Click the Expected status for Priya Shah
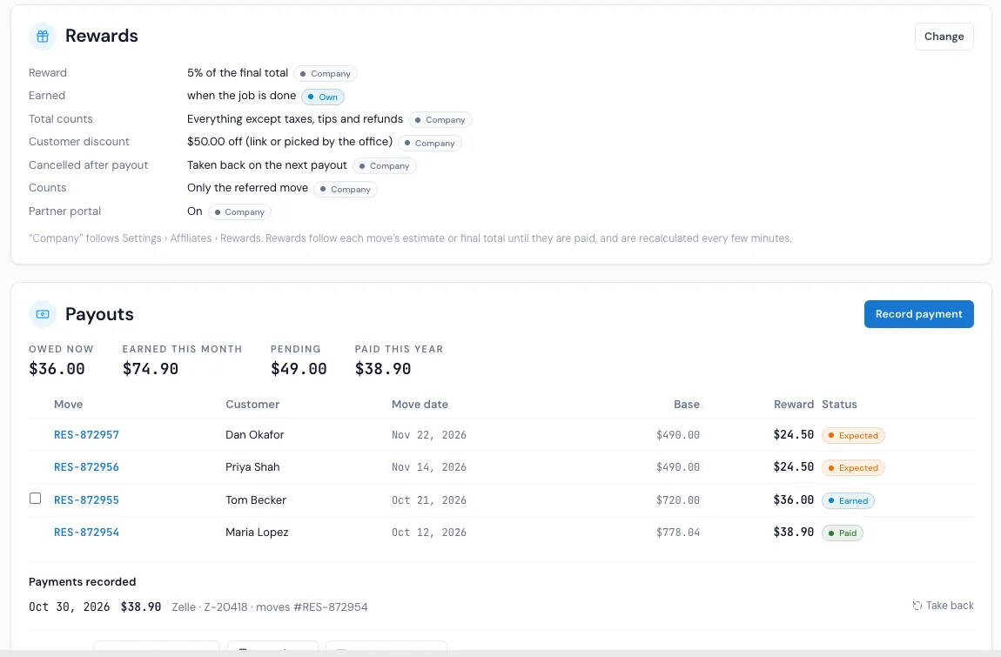Image resolution: width=1001 pixels, height=657 pixels. click(852, 468)
